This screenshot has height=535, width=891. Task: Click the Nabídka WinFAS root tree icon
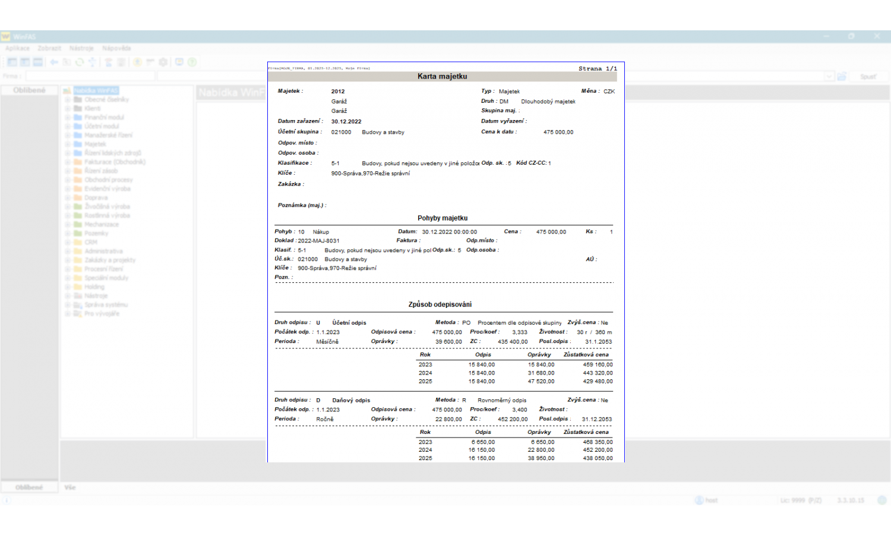click(x=67, y=90)
